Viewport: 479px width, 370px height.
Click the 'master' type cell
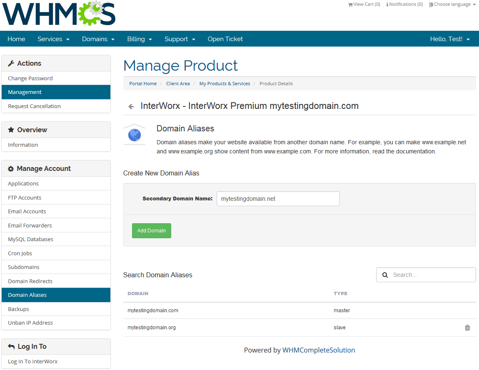[342, 311]
